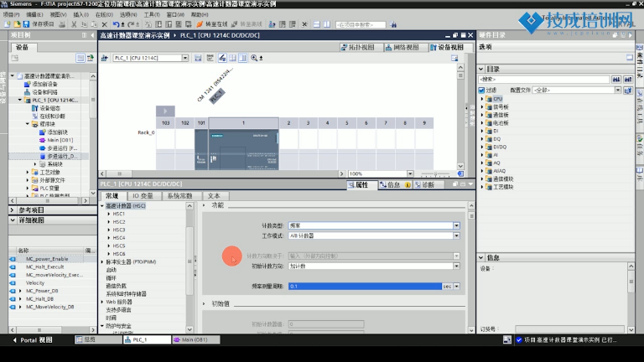This screenshot has width=644, height=362.
Task: Click the Redo arrow icon
Action: 131,24
